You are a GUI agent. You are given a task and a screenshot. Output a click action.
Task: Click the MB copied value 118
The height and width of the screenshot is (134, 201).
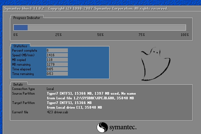click(57, 60)
